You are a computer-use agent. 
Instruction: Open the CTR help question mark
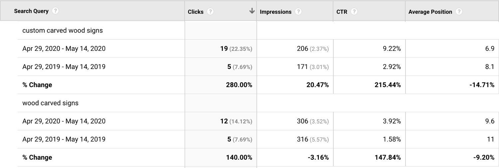[354, 12]
